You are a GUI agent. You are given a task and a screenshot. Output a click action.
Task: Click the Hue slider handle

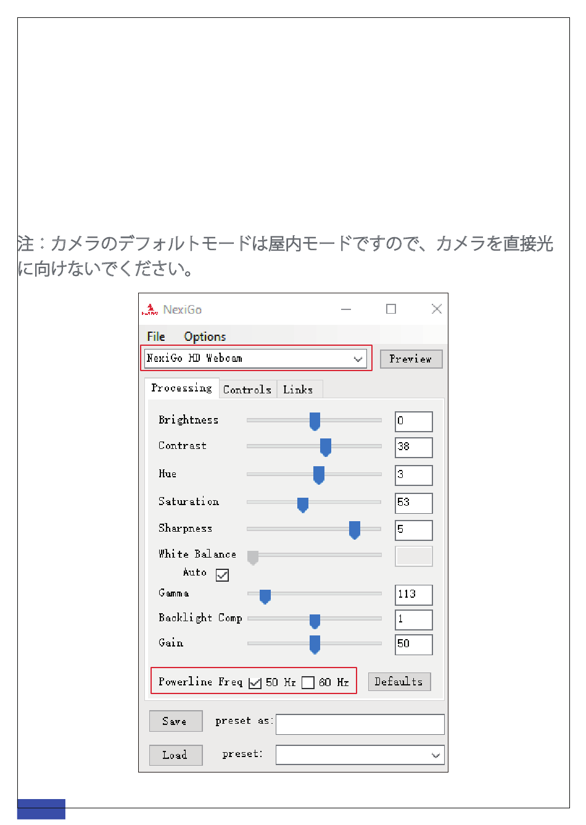tap(319, 475)
